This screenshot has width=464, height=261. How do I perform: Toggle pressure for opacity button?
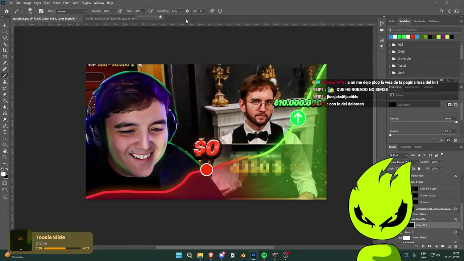[120, 11]
